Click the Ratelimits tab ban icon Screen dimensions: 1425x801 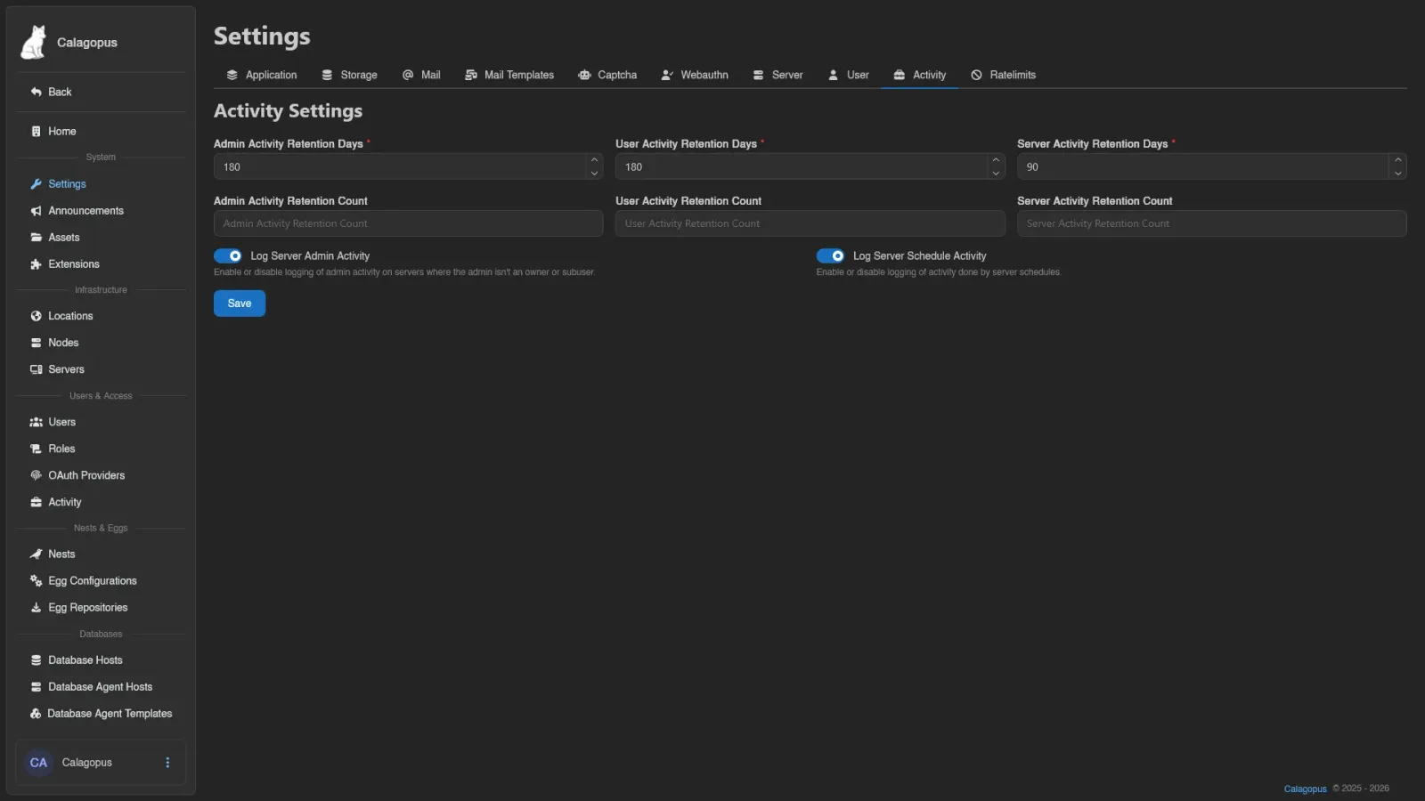tap(976, 75)
